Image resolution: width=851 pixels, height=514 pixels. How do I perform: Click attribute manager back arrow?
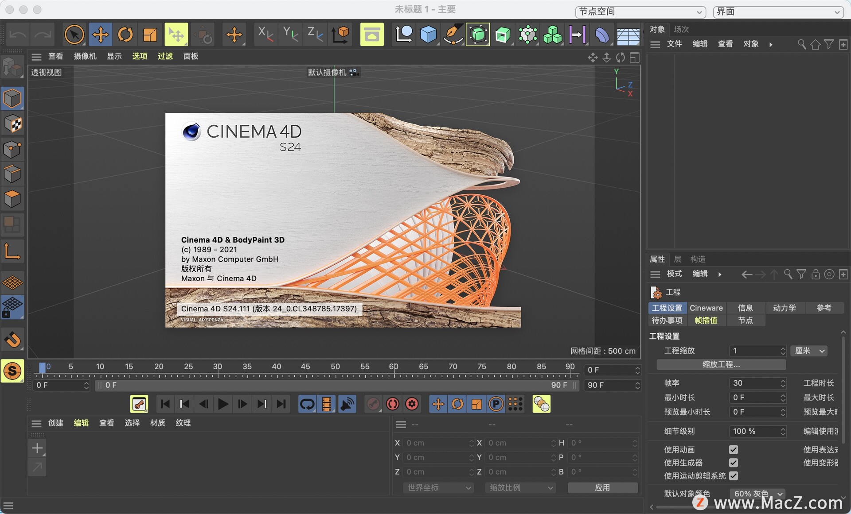pos(746,275)
